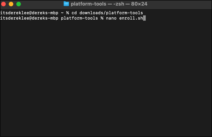Click the empty black terminal area below the commands
Image resolution: width=212 pixels, height=137 pixels.
(x=106, y=78)
